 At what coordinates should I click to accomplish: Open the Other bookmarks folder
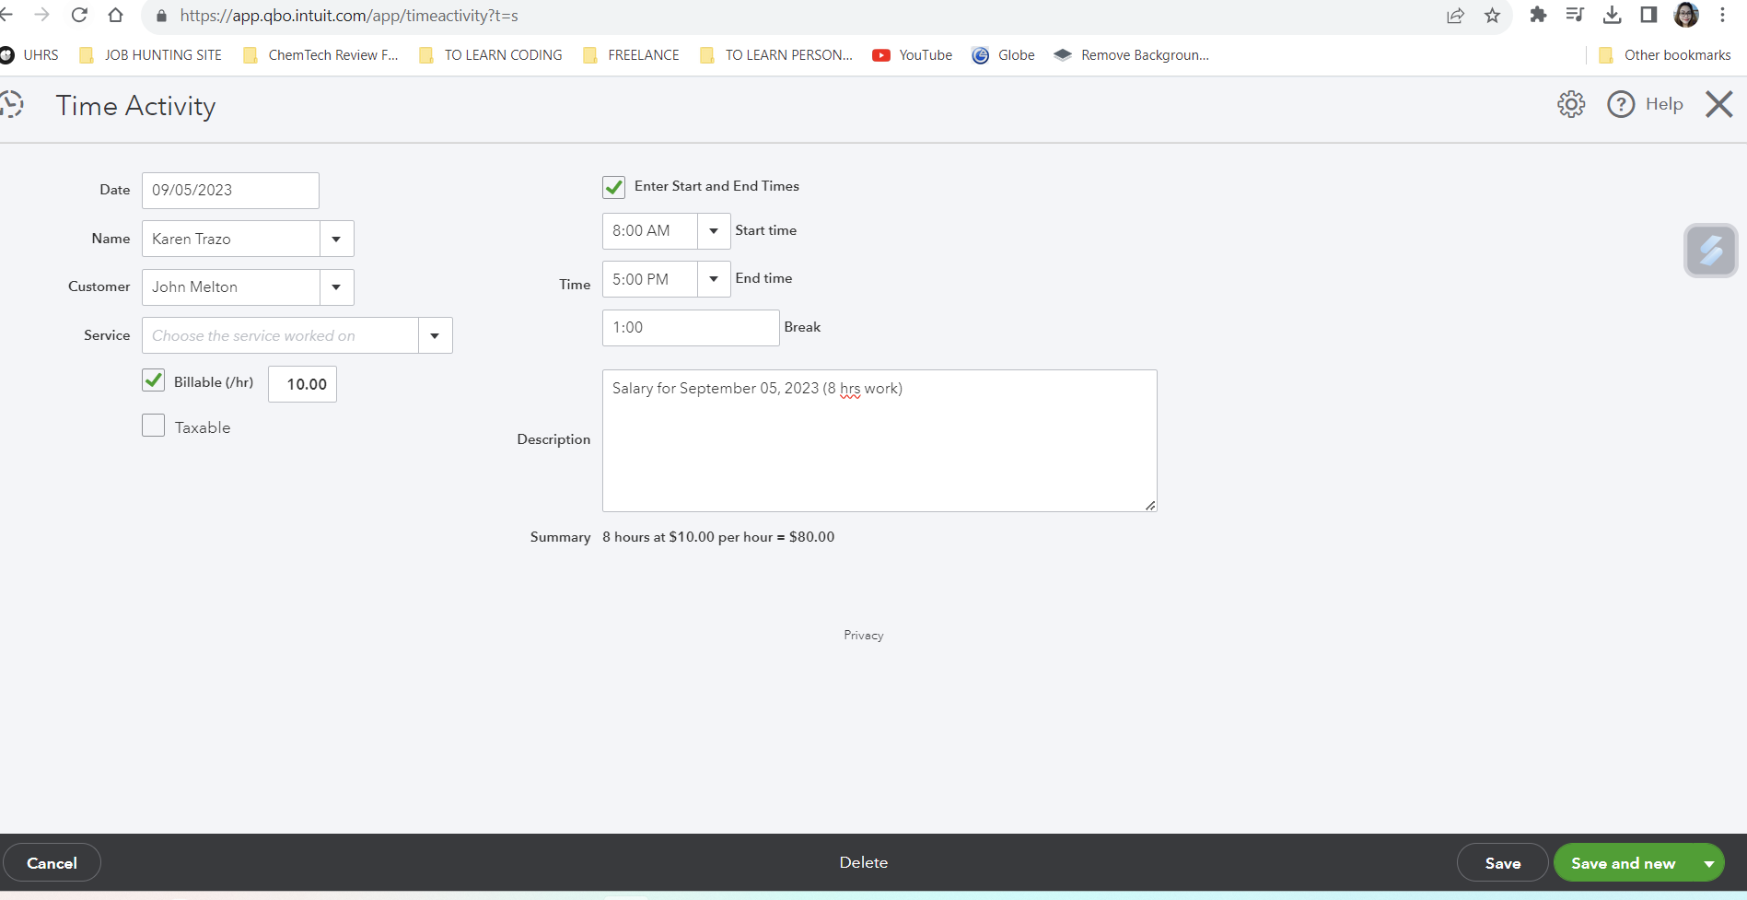(1665, 55)
